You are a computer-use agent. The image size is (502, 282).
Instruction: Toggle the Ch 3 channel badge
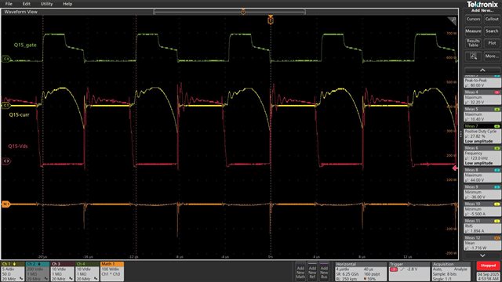click(63, 272)
